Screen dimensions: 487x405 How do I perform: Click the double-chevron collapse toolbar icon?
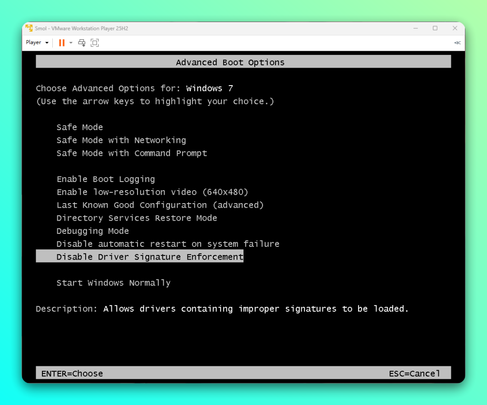pyautogui.click(x=457, y=43)
